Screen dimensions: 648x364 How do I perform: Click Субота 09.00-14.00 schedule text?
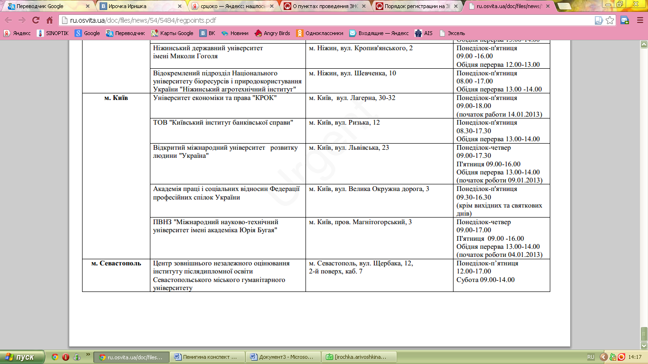pyautogui.click(x=485, y=280)
